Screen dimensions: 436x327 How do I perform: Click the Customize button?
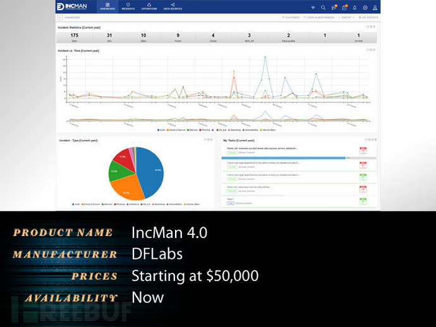[x=291, y=18]
